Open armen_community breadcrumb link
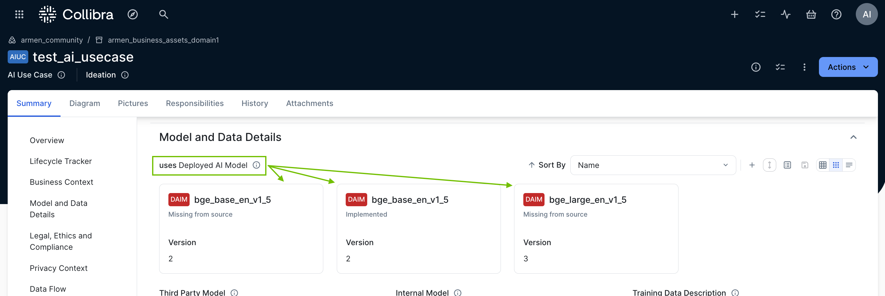 [x=52, y=40]
